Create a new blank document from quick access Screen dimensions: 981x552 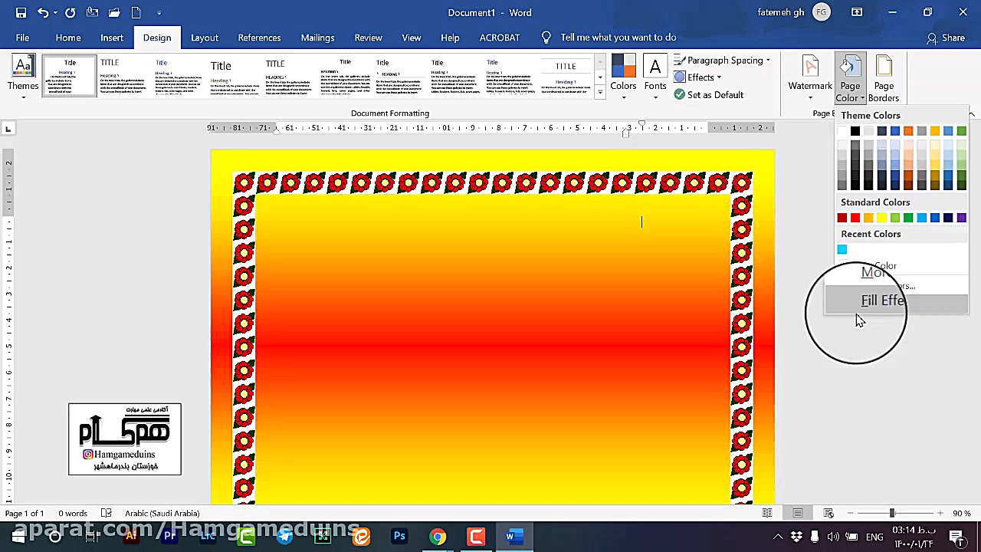pyautogui.click(x=136, y=12)
